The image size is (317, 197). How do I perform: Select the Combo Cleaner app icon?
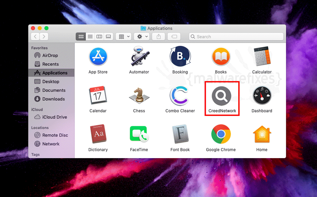click(180, 96)
